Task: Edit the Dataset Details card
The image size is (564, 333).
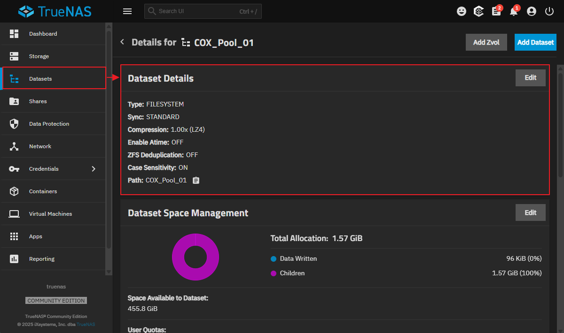Action: (x=531, y=78)
